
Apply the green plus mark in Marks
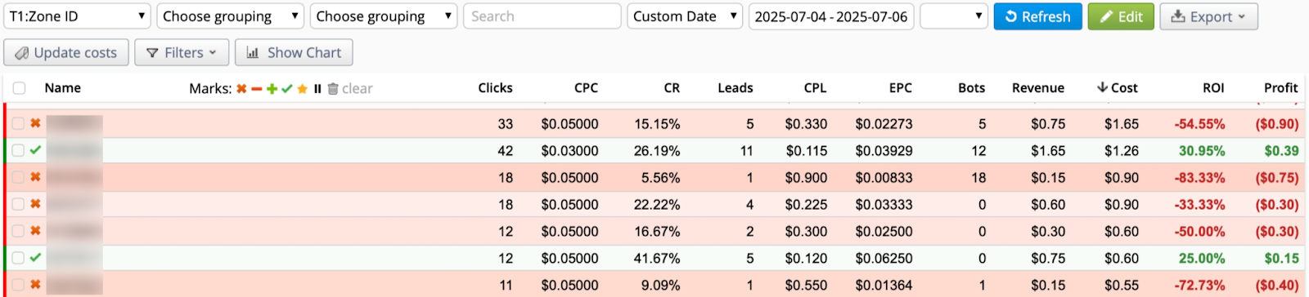(x=272, y=89)
